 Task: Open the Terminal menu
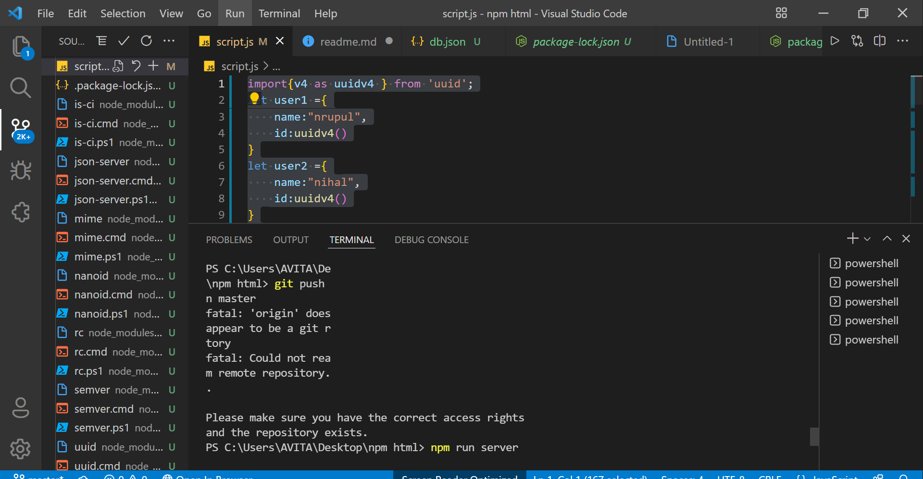pyautogui.click(x=279, y=13)
